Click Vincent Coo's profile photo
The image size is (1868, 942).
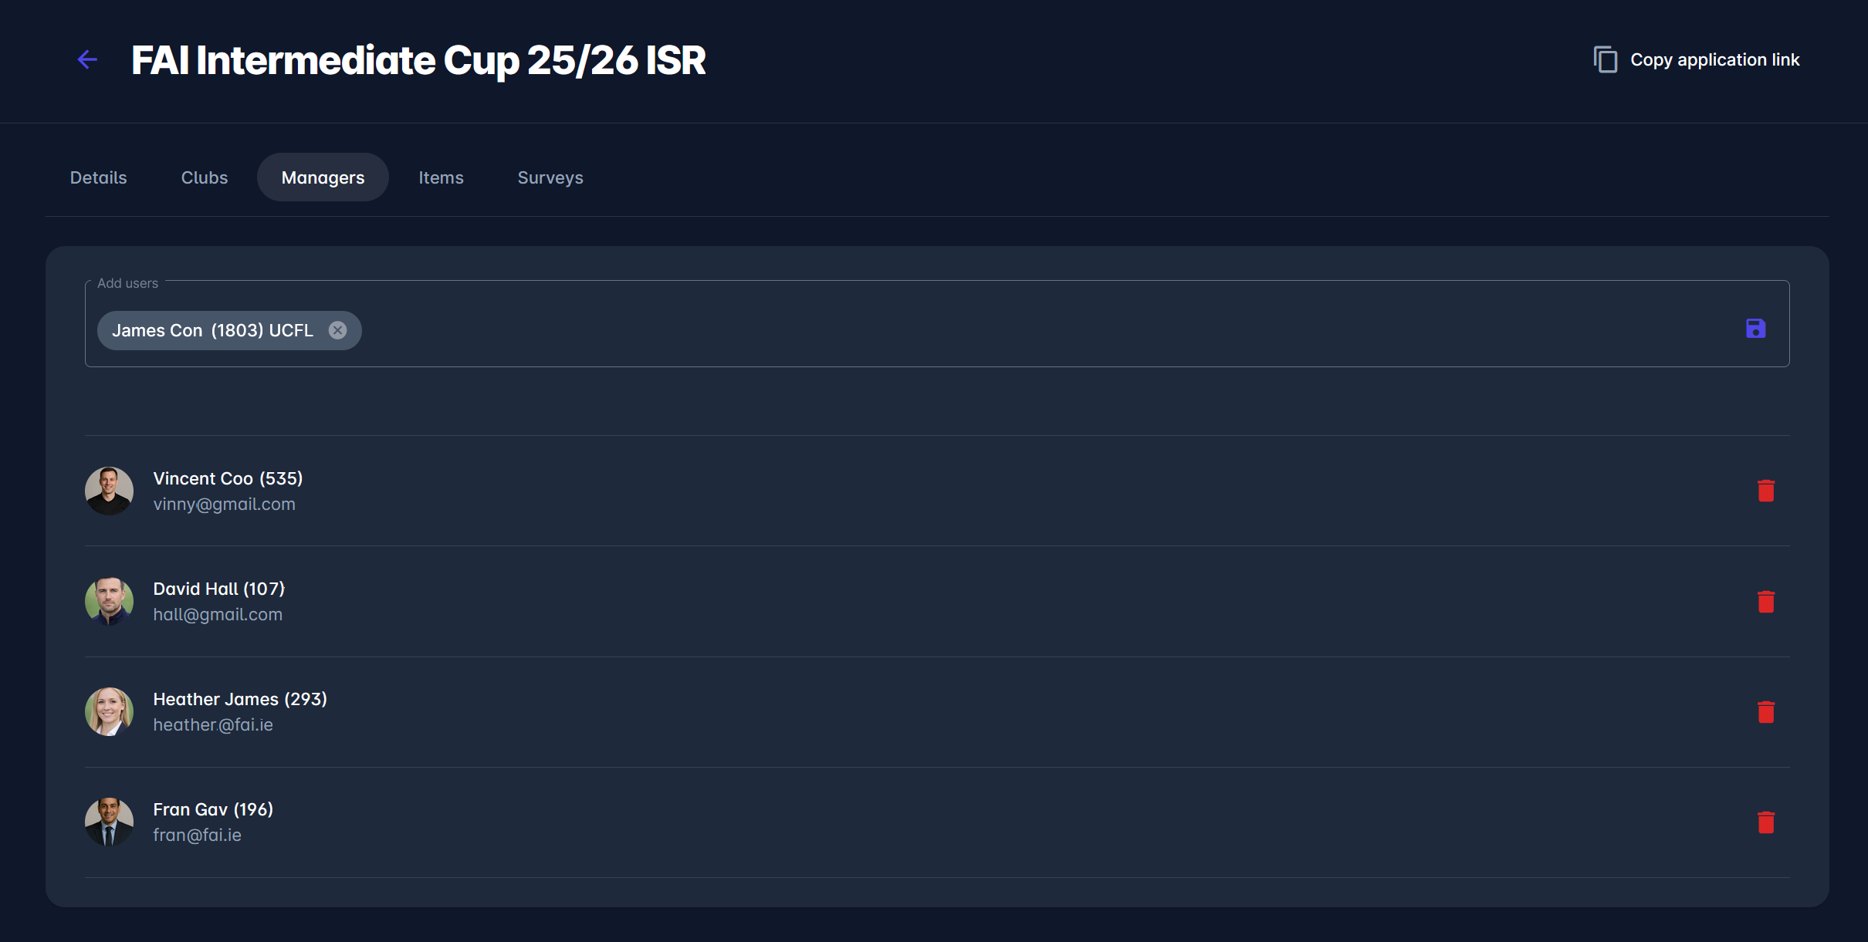109,491
